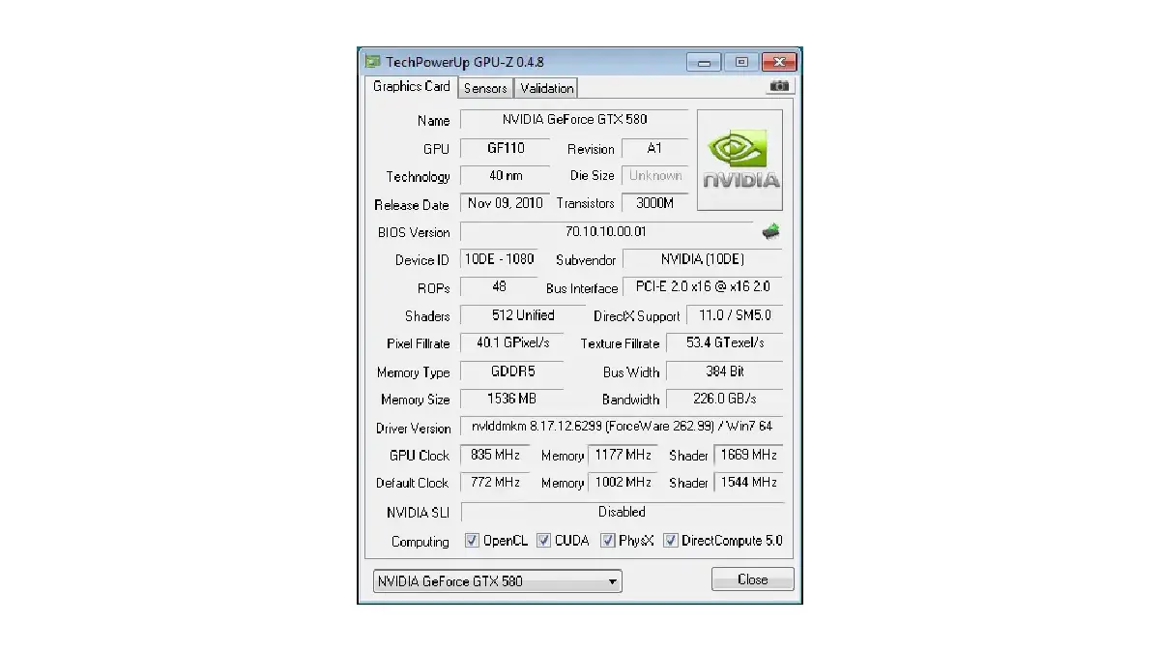Screen dimensions: 1160x653
Task: Click the Revision field A1
Action: pos(654,148)
